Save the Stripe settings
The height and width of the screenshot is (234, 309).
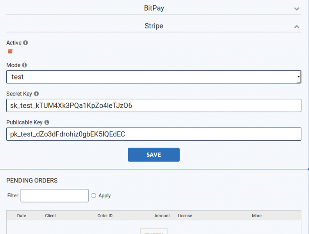coord(154,155)
